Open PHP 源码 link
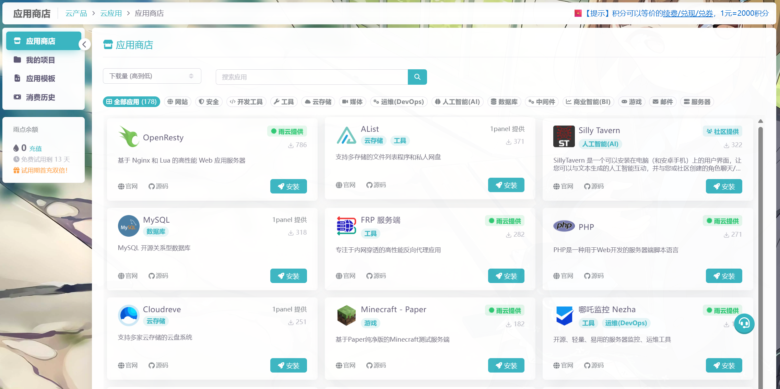Screen dimensions: 780x389 (x=594, y=276)
